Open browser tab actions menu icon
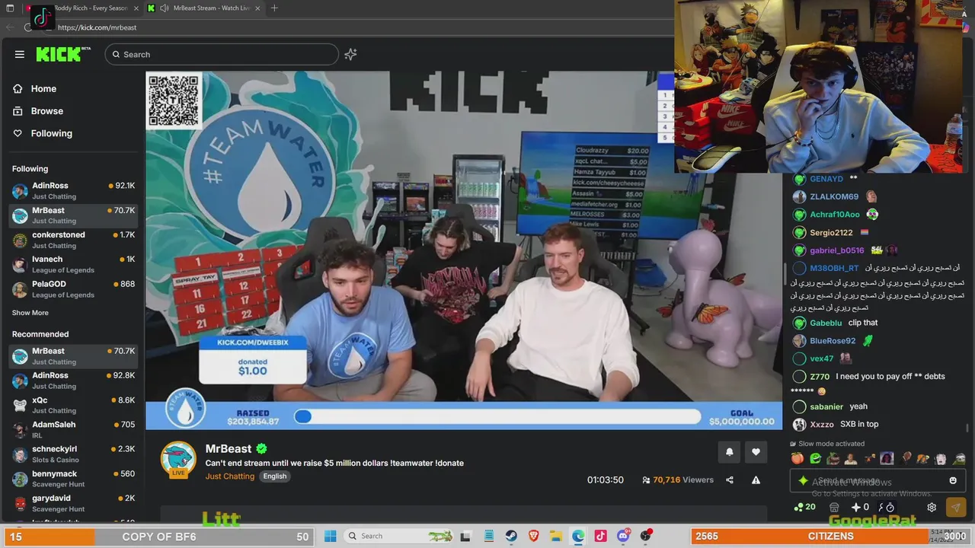This screenshot has width=975, height=548. click(x=10, y=8)
